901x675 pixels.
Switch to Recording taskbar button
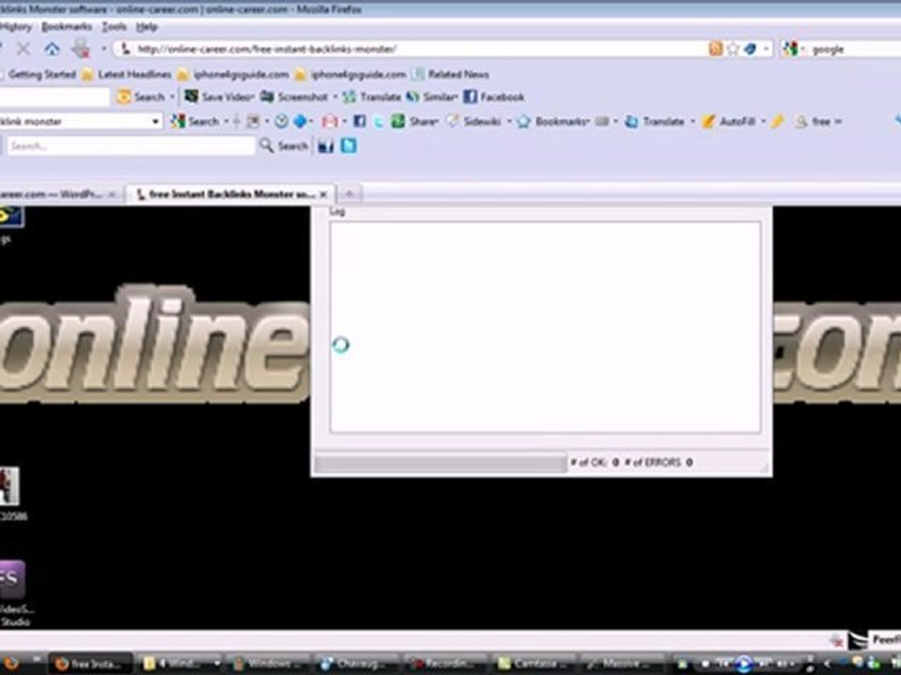[445, 664]
